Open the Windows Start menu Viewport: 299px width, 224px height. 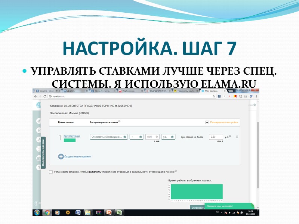[37, 212]
